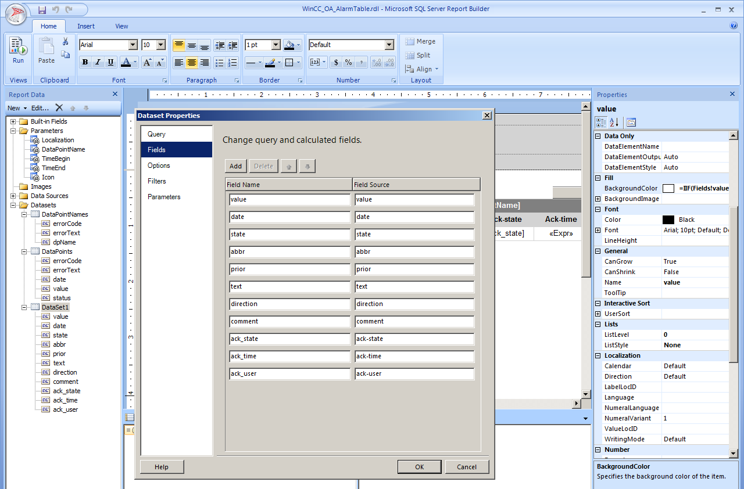Click OK in the Dataset Properties dialog
Image resolution: width=744 pixels, height=489 pixels.
(x=419, y=467)
